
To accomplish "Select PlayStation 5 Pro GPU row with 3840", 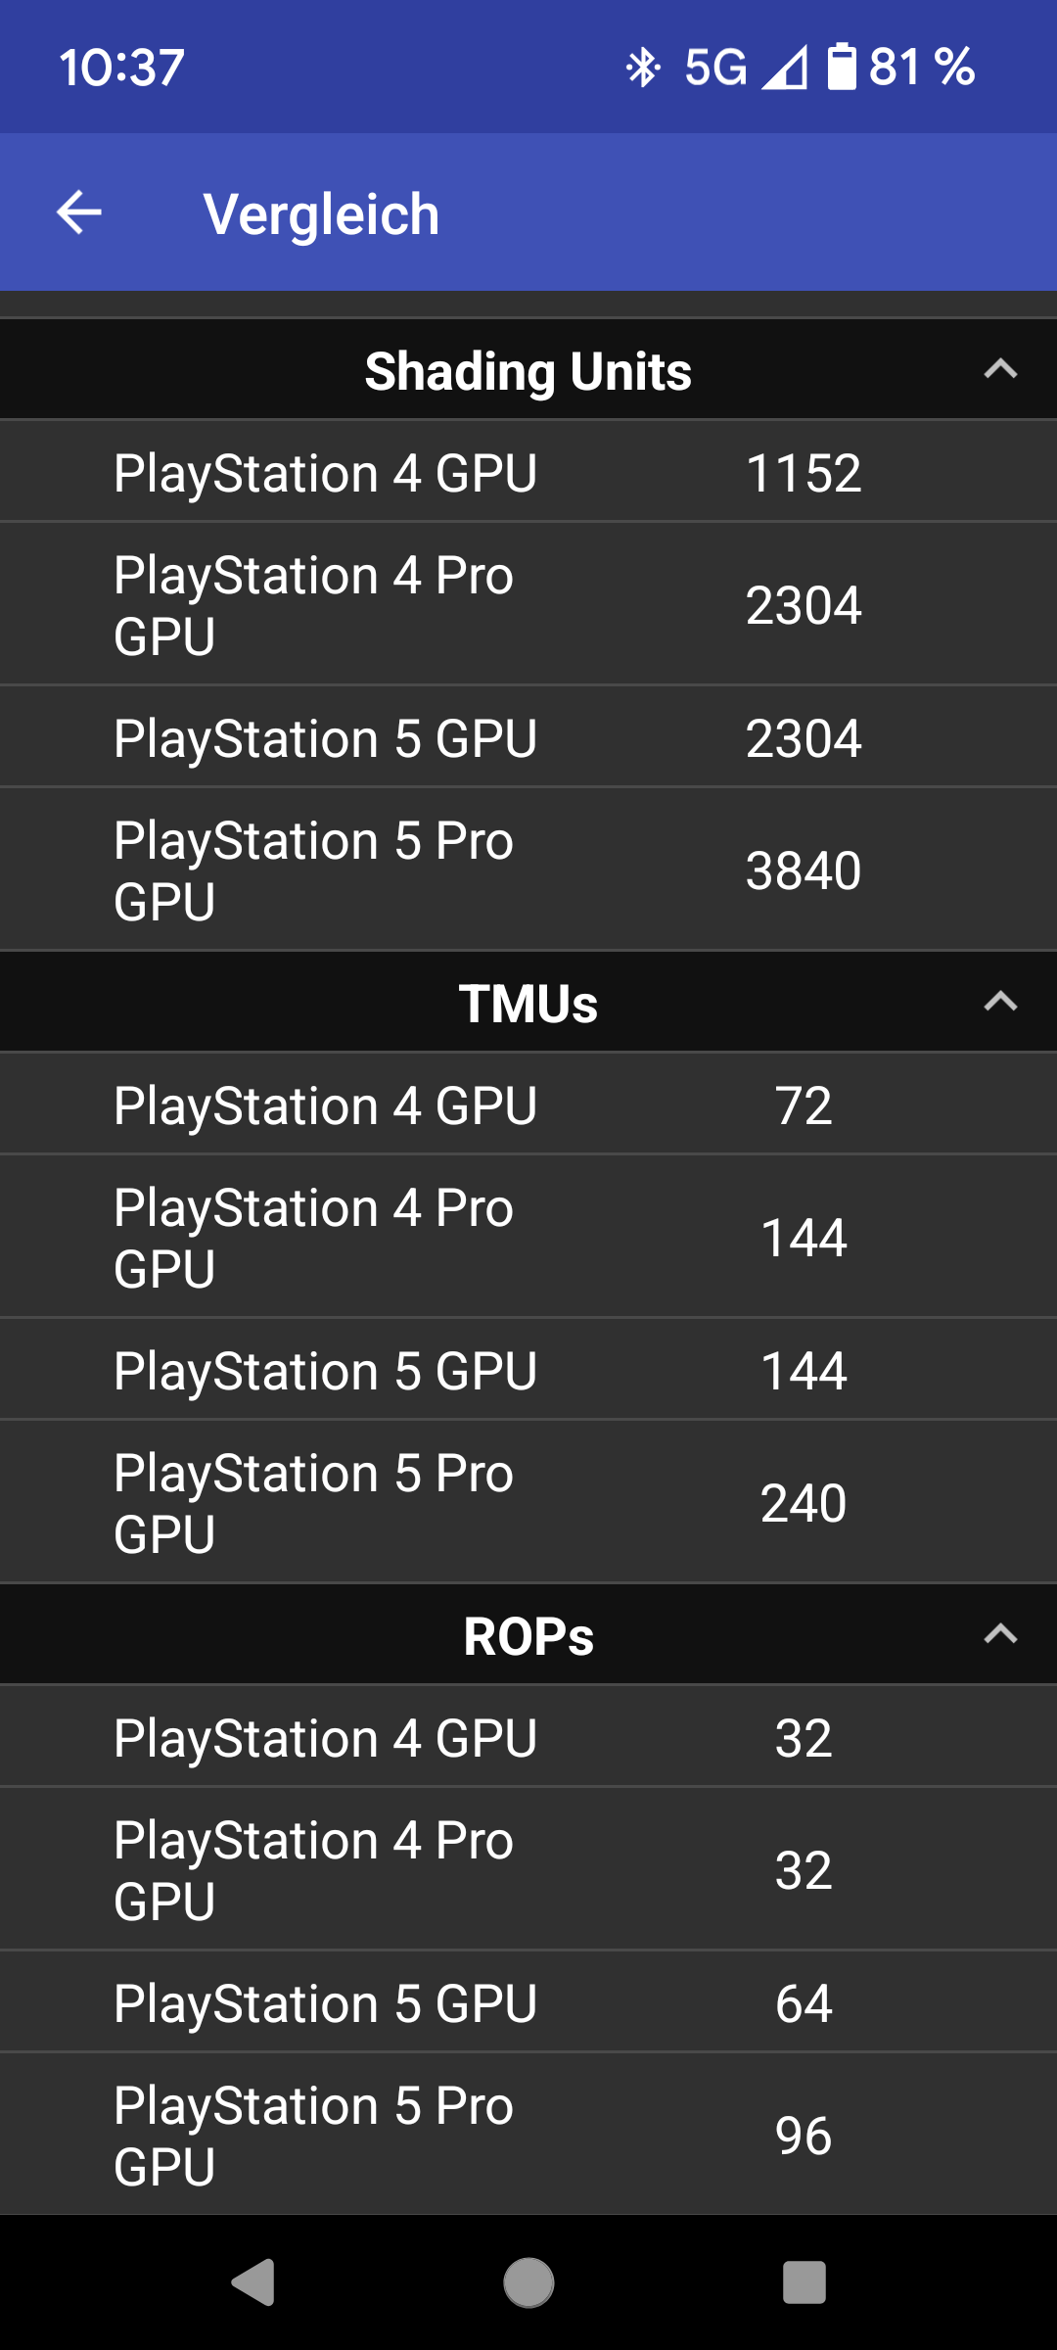I will coord(528,869).
